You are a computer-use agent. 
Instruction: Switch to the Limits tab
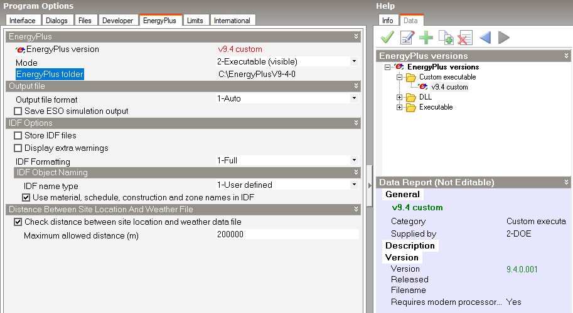click(x=195, y=21)
